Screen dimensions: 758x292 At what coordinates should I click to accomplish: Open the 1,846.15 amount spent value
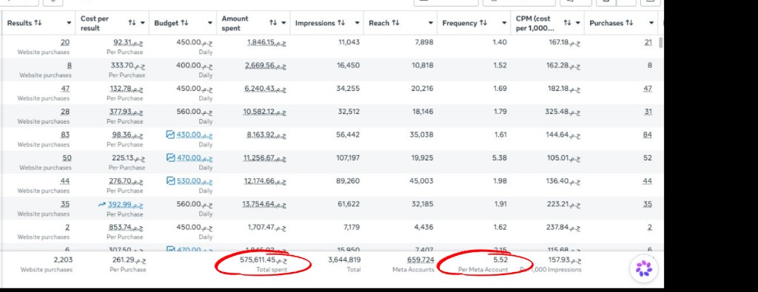pyautogui.click(x=266, y=42)
